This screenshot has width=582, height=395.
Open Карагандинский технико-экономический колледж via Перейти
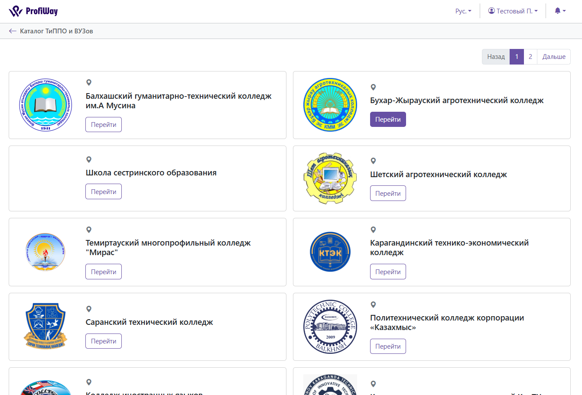click(388, 272)
